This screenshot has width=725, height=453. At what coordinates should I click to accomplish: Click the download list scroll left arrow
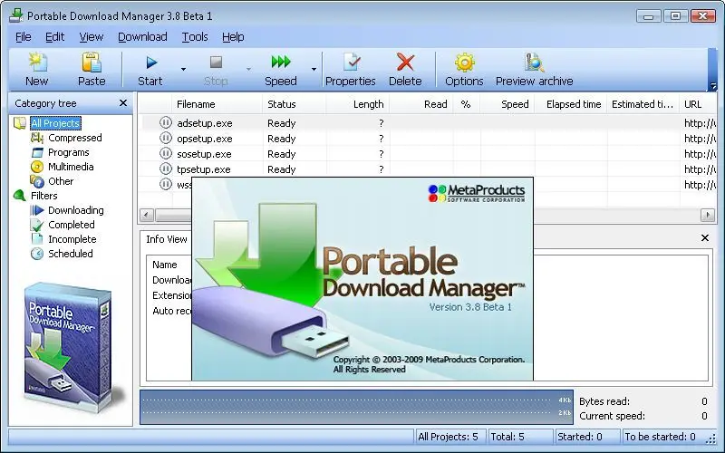pos(147,215)
